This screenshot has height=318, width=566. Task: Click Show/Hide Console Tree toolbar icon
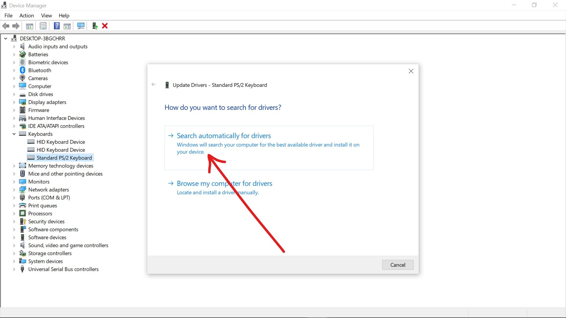coord(29,26)
